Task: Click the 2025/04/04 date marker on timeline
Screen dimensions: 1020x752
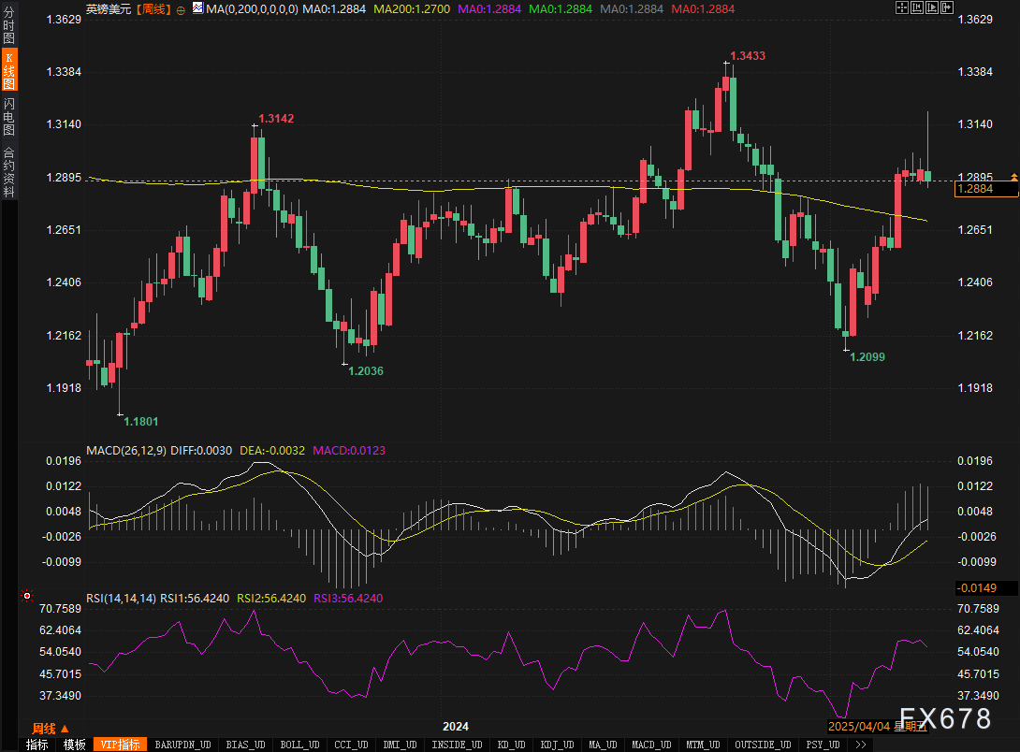Action: [859, 726]
